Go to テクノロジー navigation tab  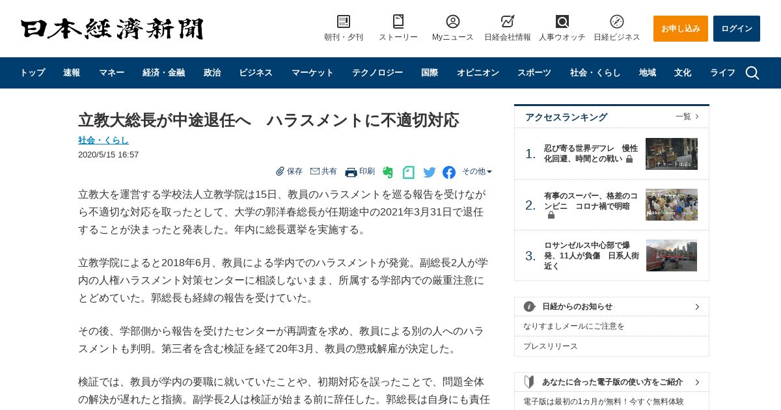coord(378,73)
